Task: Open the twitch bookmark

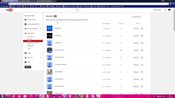Action: [19, 7]
